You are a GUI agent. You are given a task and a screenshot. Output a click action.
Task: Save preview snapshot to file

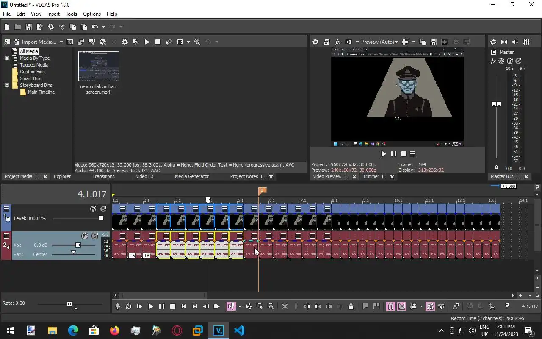[434, 42]
